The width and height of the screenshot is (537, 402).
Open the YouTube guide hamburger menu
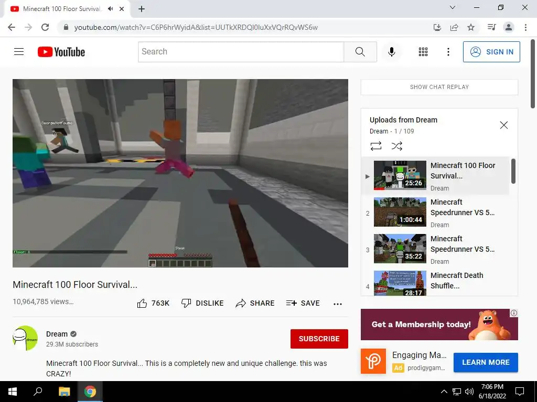(19, 52)
